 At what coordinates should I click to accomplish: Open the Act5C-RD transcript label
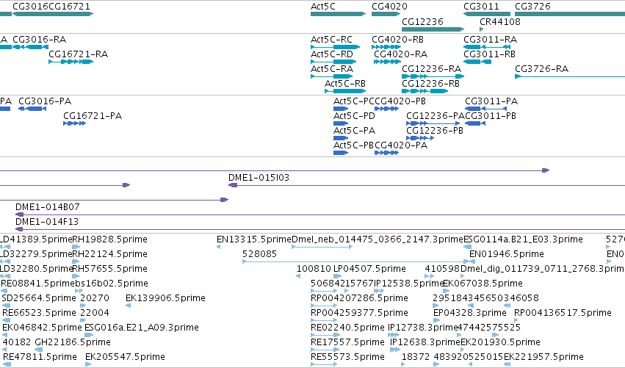point(332,54)
